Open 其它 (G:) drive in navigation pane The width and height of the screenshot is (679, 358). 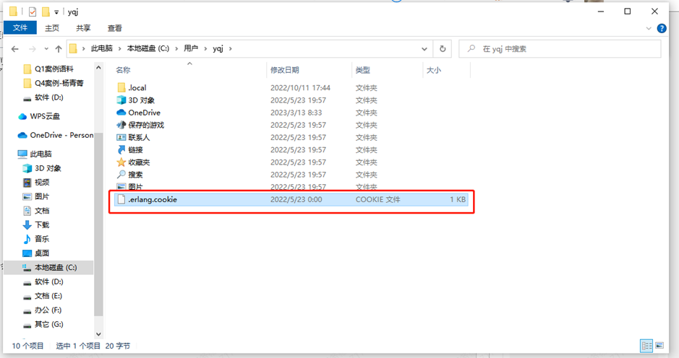(x=48, y=325)
